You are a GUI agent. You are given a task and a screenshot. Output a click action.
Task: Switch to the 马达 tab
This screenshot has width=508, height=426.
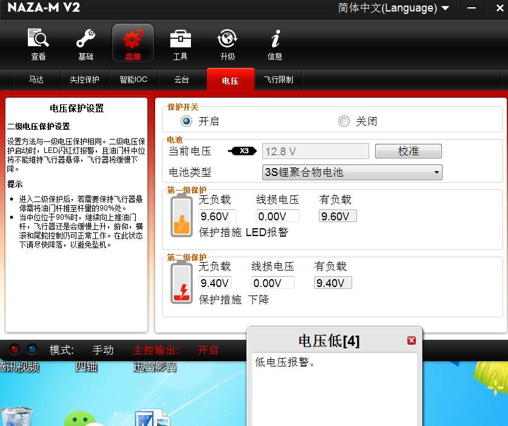36,79
